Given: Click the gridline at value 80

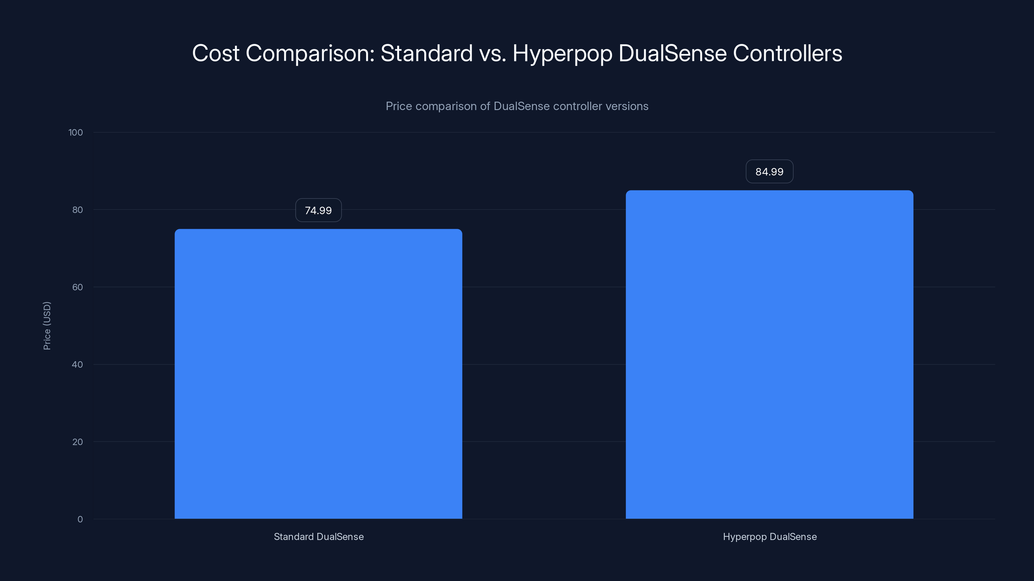Looking at the screenshot, I should point(542,210).
